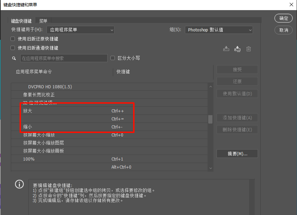Click 使用默认值(D) to restore defaults

[237, 94]
